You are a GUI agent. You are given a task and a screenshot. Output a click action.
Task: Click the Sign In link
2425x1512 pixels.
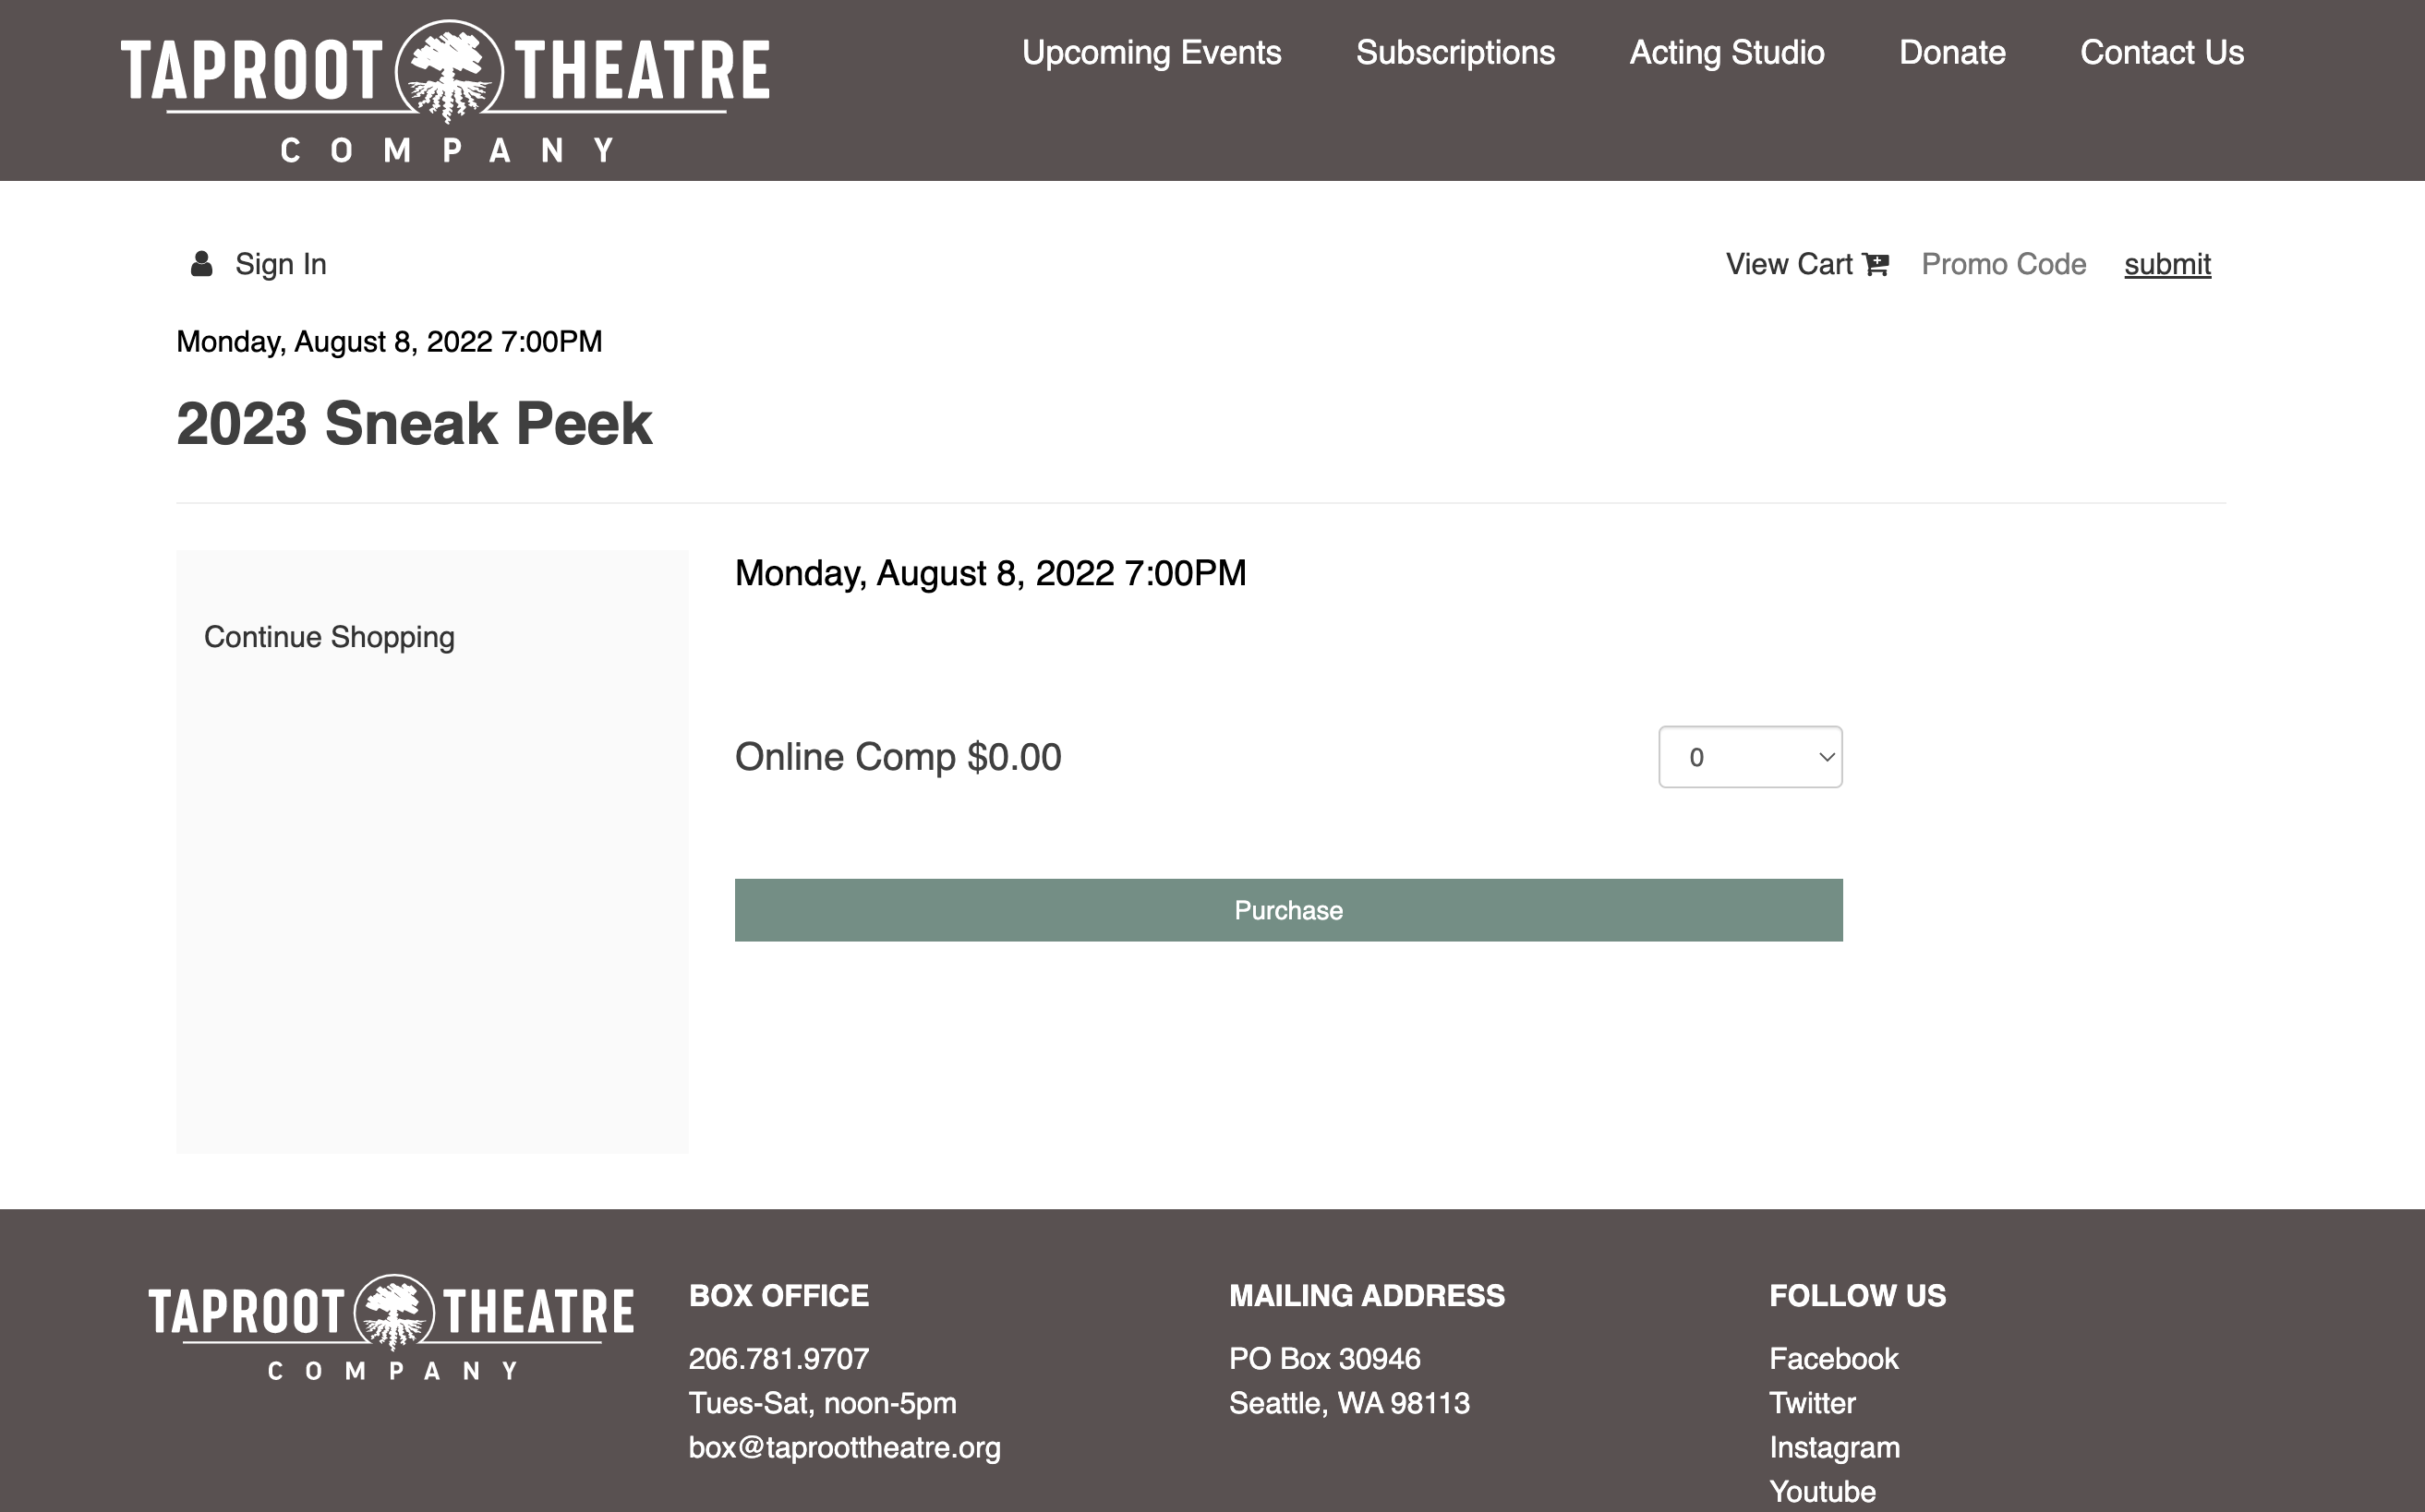(281, 264)
